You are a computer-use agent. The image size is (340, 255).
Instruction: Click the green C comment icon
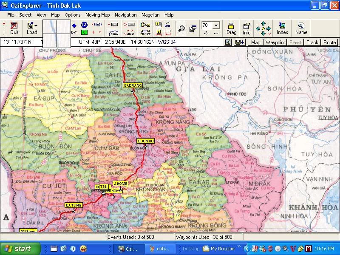[x=84, y=32]
